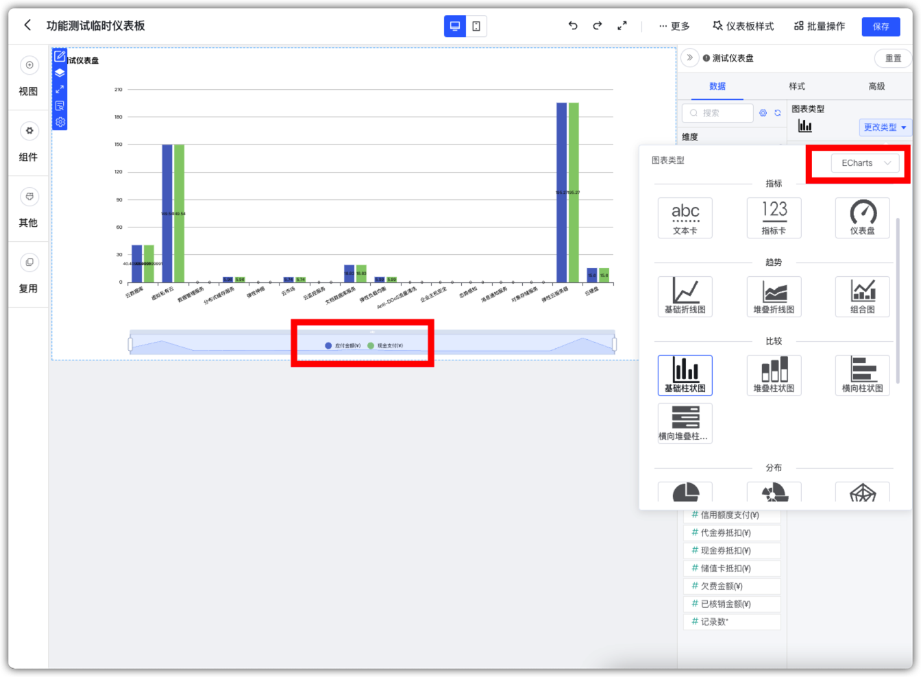This screenshot has width=921, height=677.
Task: Select the 横向堆叠柱状图 chart type
Action: [685, 423]
